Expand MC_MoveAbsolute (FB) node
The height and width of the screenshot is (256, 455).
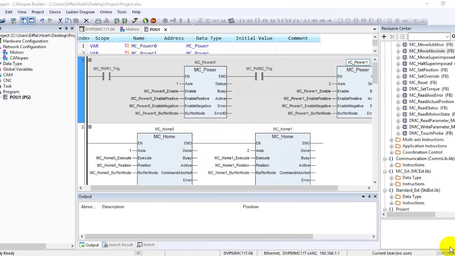pyautogui.click(x=398, y=51)
